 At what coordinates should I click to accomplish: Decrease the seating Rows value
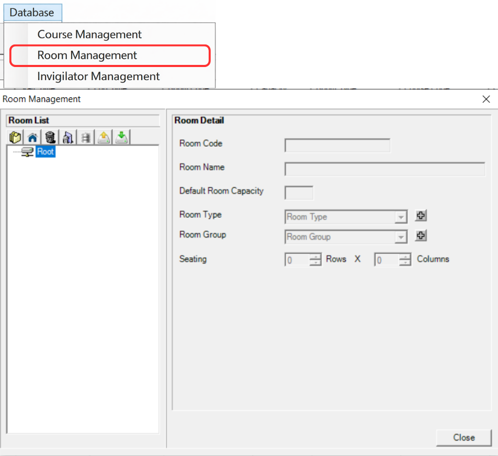(x=315, y=262)
